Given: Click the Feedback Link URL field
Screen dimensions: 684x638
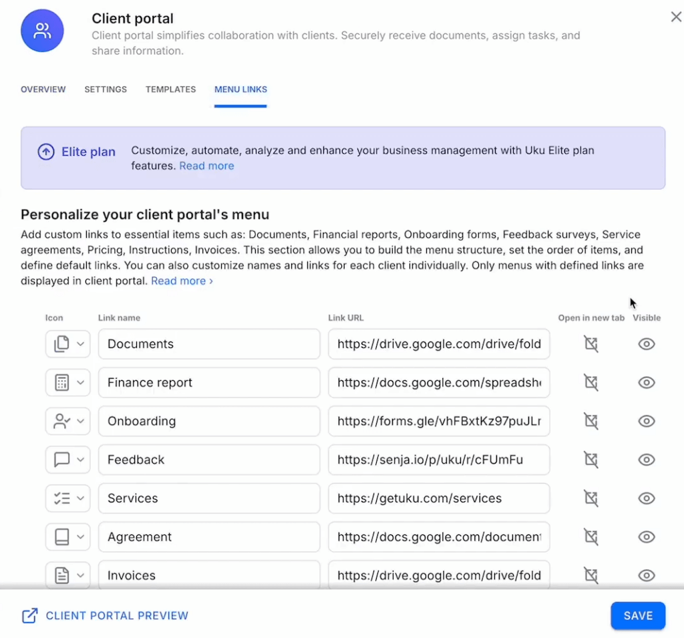Looking at the screenshot, I should 439,460.
